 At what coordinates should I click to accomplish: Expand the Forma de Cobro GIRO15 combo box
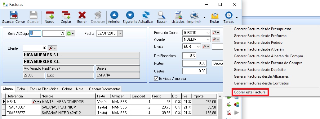pyautogui.click(x=208, y=32)
